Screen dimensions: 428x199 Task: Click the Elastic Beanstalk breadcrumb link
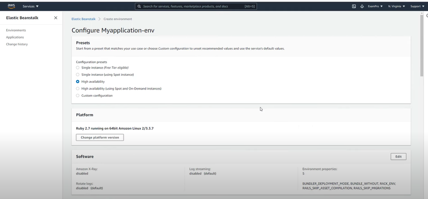[84, 19]
